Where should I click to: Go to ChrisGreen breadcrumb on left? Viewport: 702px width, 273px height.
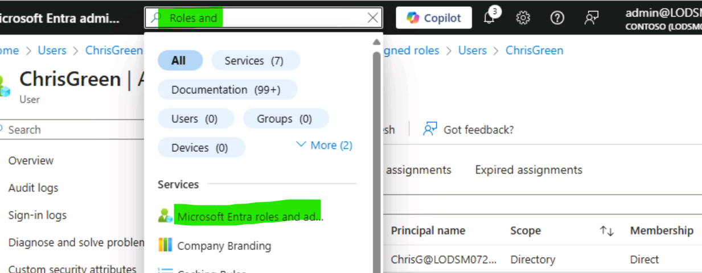114,50
